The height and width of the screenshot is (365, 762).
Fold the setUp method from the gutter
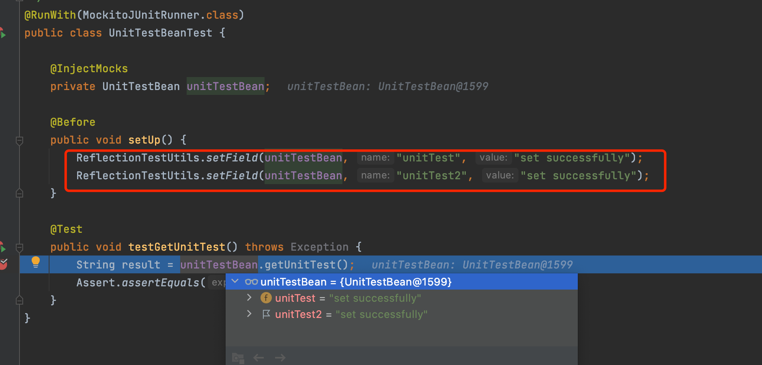[19, 140]
